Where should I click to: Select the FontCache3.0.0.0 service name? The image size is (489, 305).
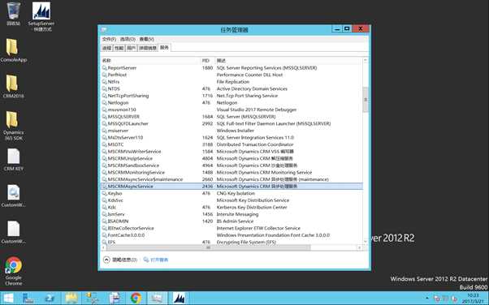tap(126, 235)
